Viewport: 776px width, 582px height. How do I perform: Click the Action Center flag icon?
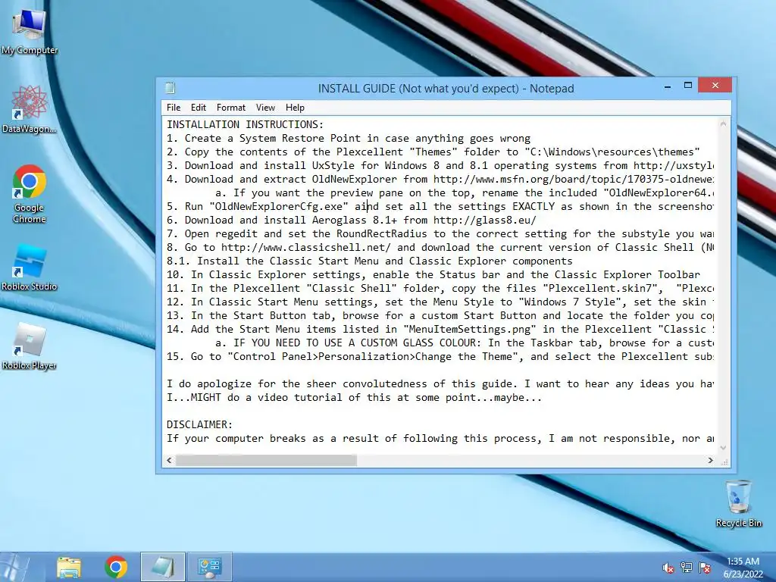tap(705, 568)
